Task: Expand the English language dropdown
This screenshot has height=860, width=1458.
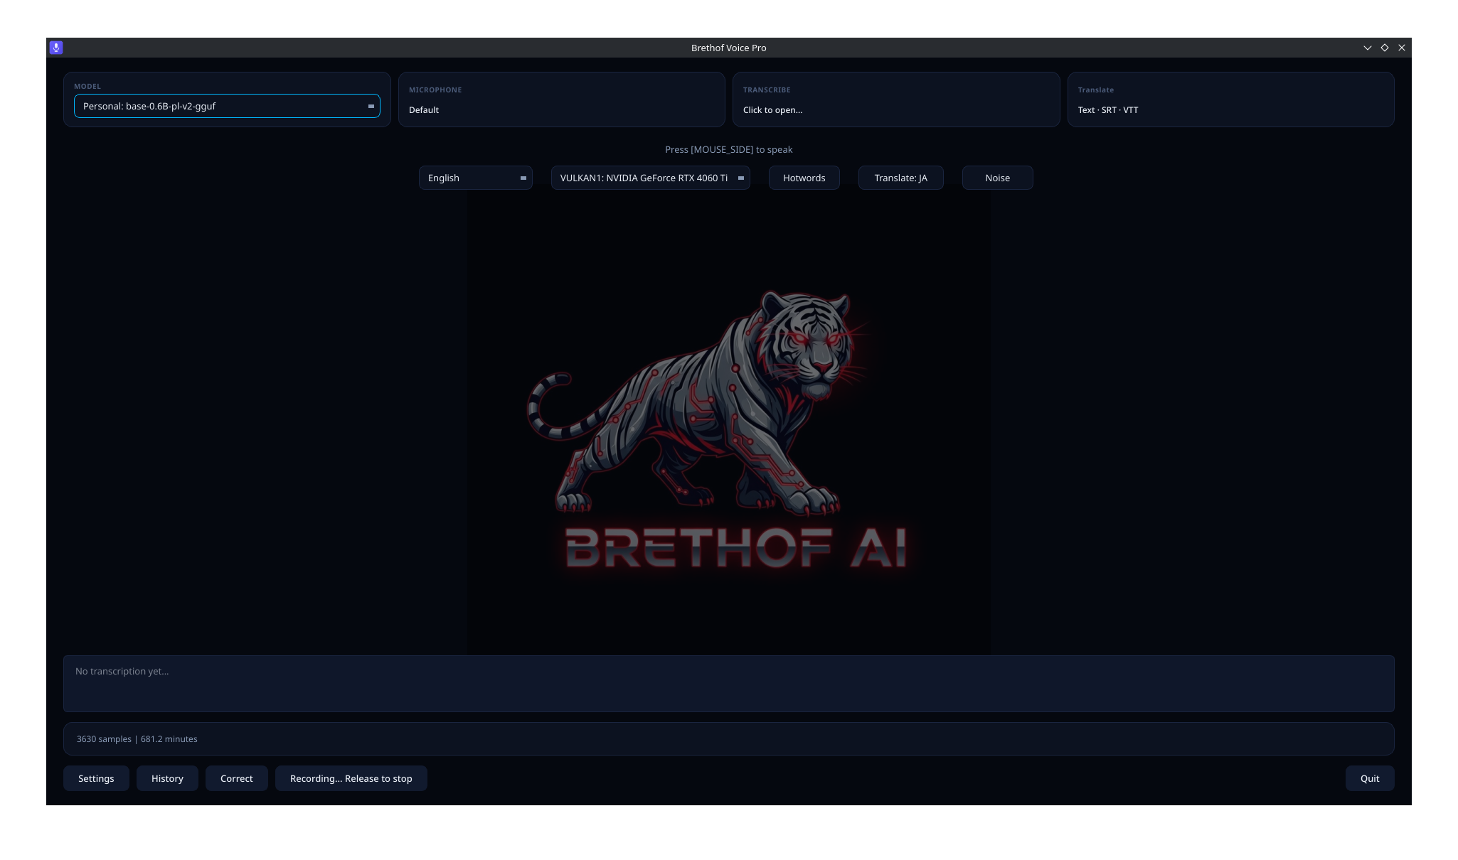Action: click(x=475, y=178)
